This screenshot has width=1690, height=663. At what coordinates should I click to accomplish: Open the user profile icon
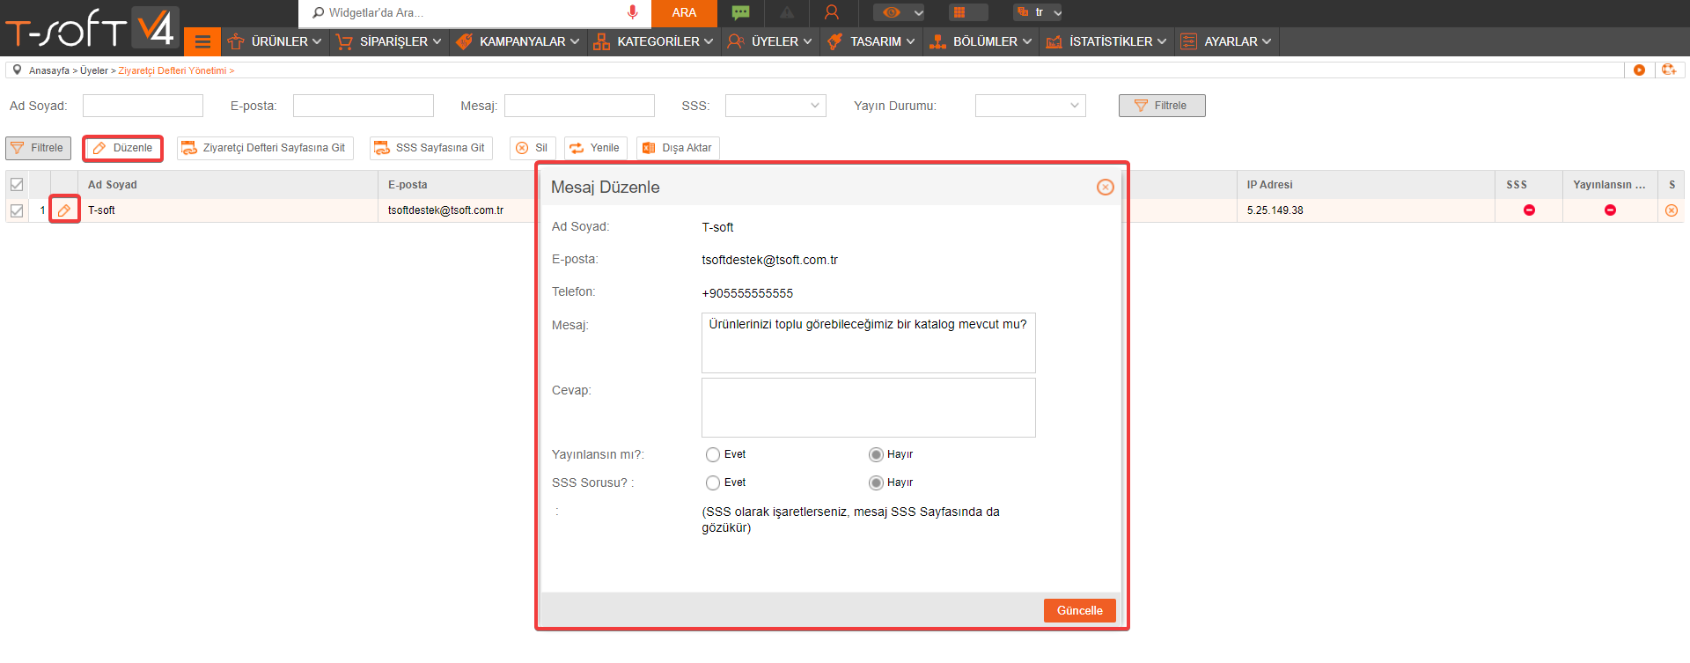coord(831,12)
